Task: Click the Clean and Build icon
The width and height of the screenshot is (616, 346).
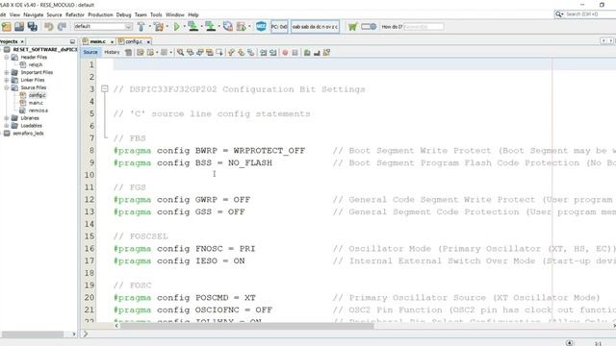Action: [x=159, y=27]
